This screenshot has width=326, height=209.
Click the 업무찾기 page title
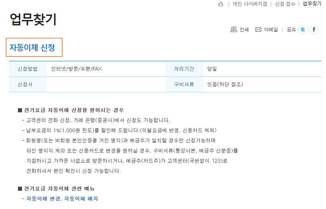(32, 19)
